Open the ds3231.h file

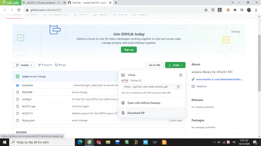click(x=27, y=114)
